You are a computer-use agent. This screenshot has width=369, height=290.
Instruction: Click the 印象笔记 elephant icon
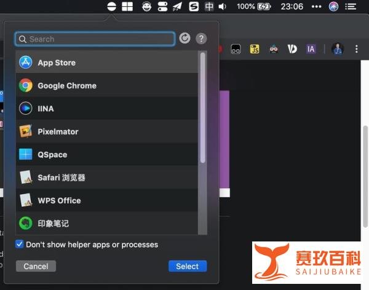[x=26, y=223]
